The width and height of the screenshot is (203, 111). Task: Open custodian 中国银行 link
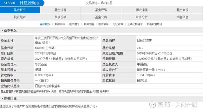pos(143,64)
